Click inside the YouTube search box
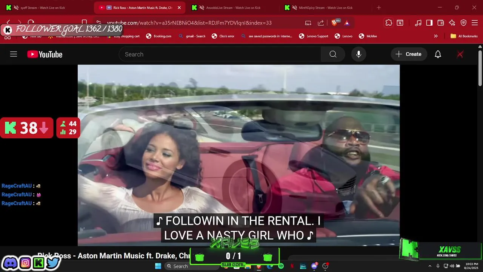Viewport: 483px width, 272px height. coord(220,54)
